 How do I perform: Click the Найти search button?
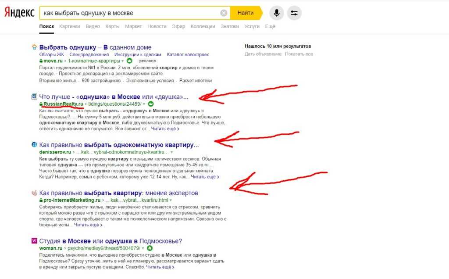pyautogui.click(x=246, y=13)
